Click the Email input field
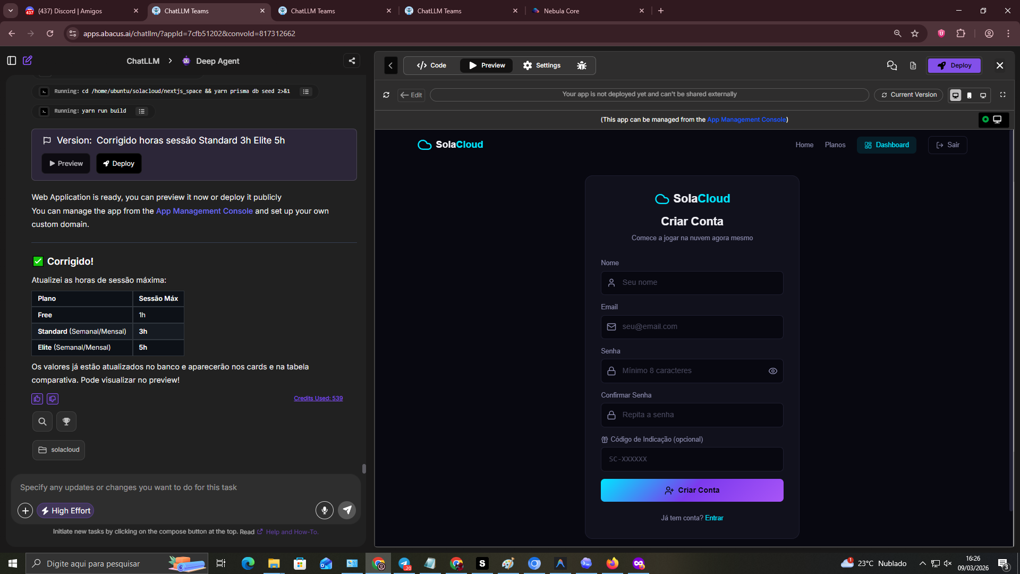This screenshot has width=1020, height=574. (692, 327)
